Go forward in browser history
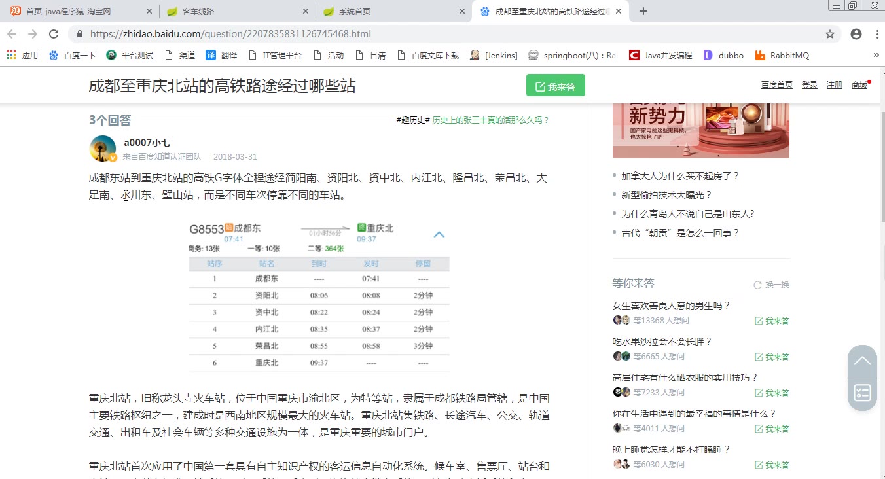This screenshot has width=885, height=479. pos(33,34)
